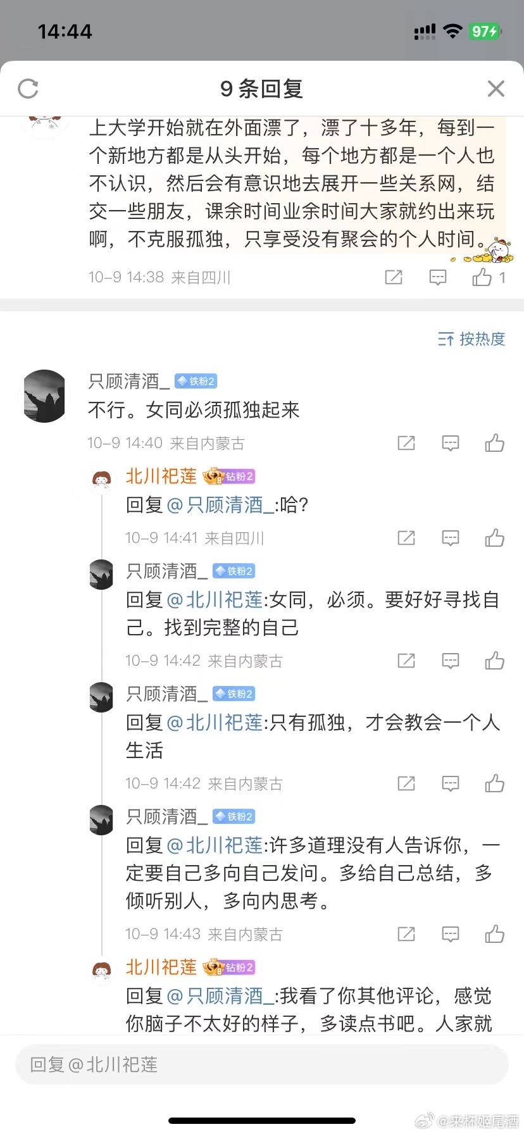The width and height of the screenshot is (524, 1134).
Task: Like the reply 只有孤独，才会教会一个人生活
Action: [x=494, y=783]
